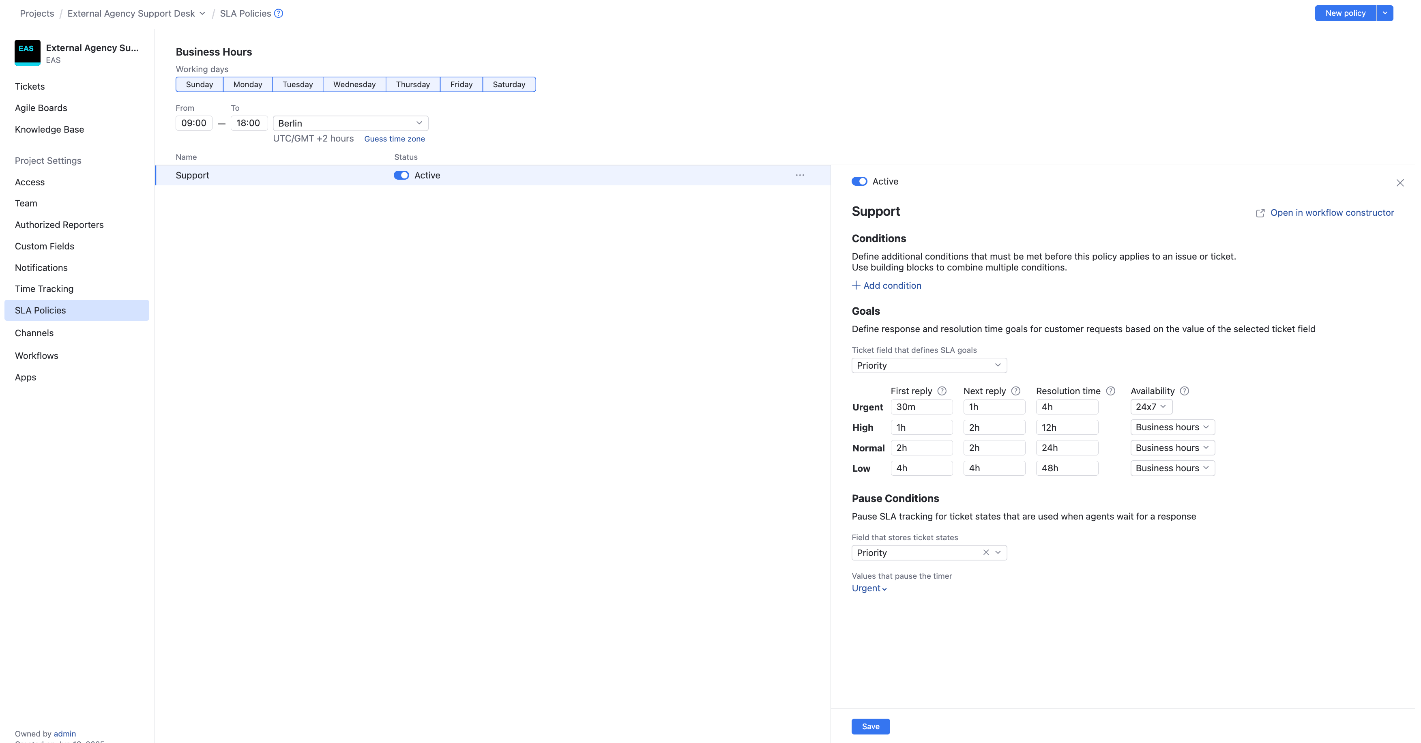Expand the New policy split-button arrow
The image size is (1421, 743).
point(1385,13)
